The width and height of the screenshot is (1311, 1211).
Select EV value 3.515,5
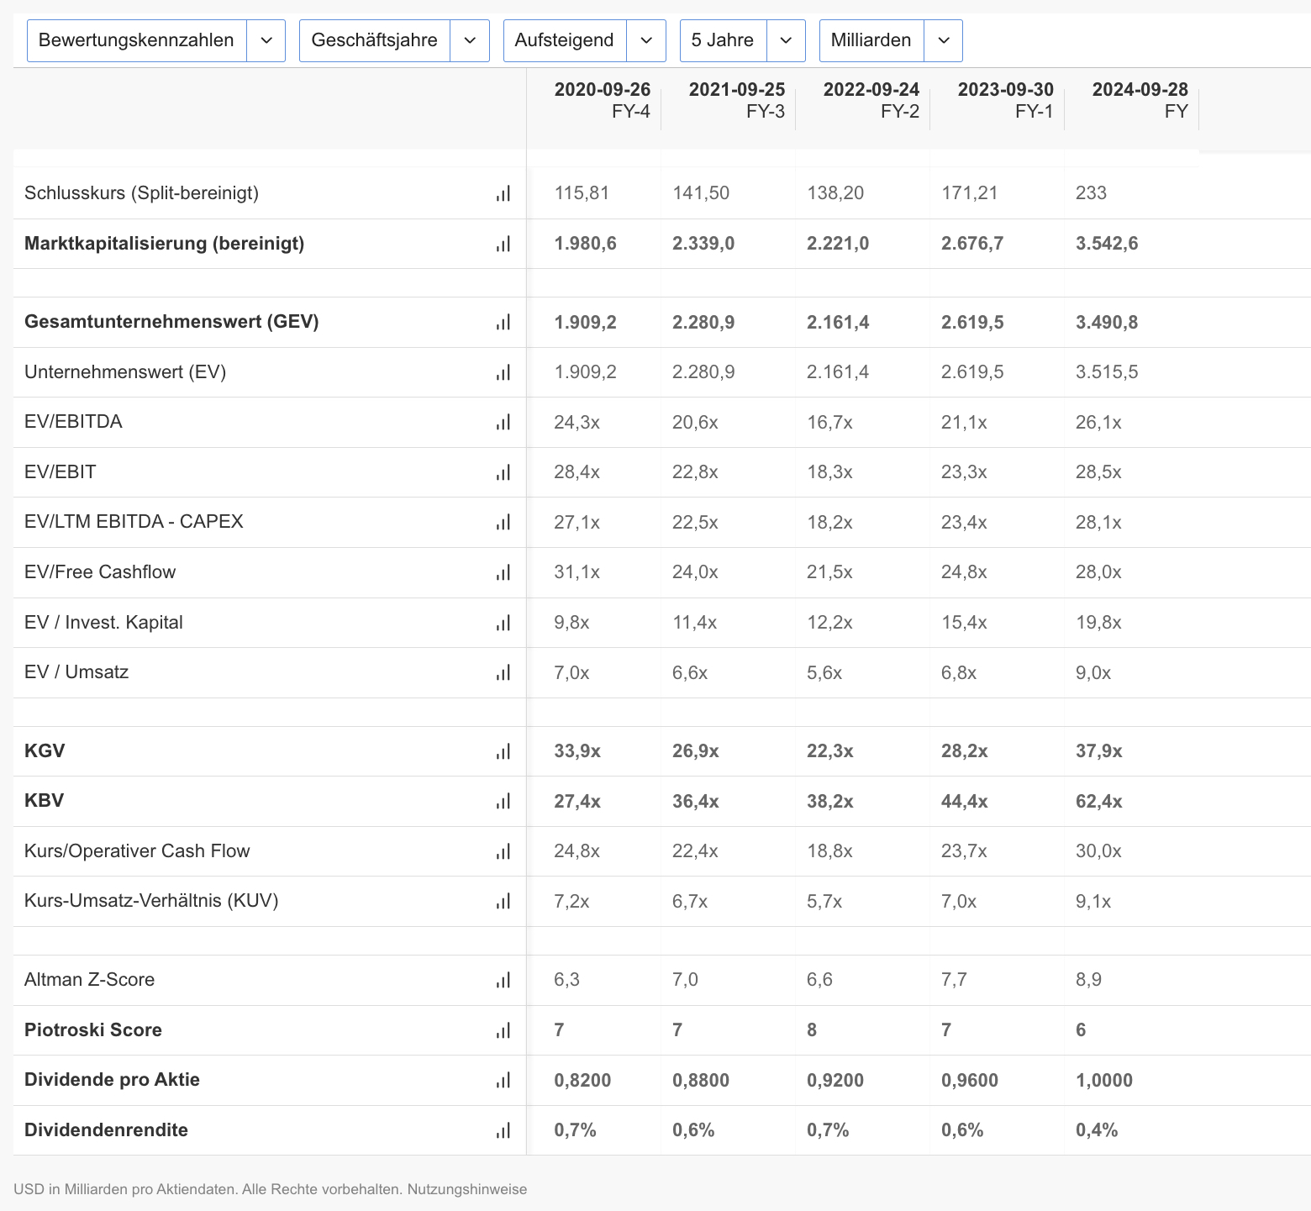click(x=1107, y=372)
